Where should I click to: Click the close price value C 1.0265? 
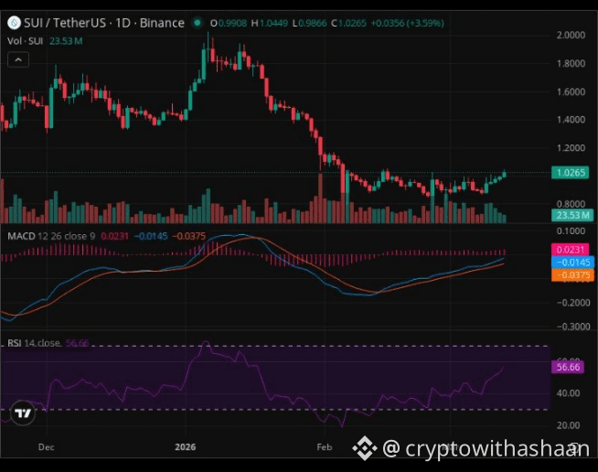(348, 23)
